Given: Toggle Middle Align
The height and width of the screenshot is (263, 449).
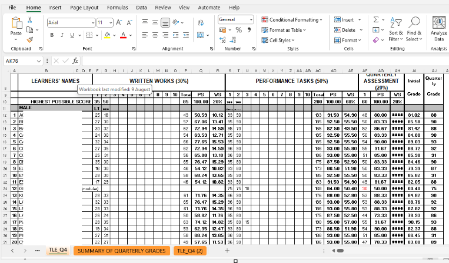Looking at the screenshot, I should (155, 22).
